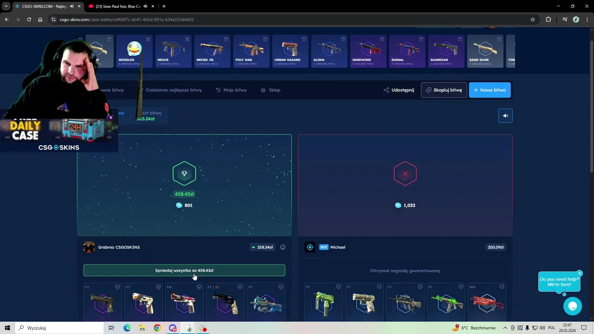Open the Chrome three-dot menu
The height and width of the screenshot is (334, 594).
click(x=587, y=19)
